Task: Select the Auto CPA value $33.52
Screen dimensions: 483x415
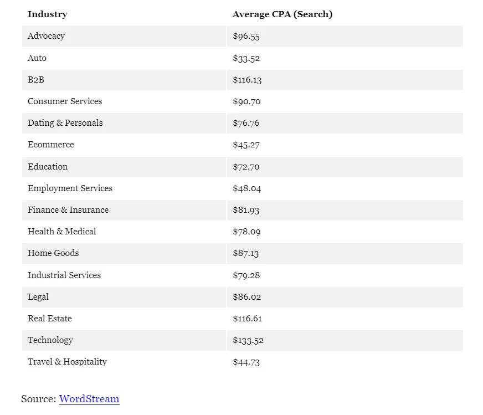Action: (x=246, y=58)
